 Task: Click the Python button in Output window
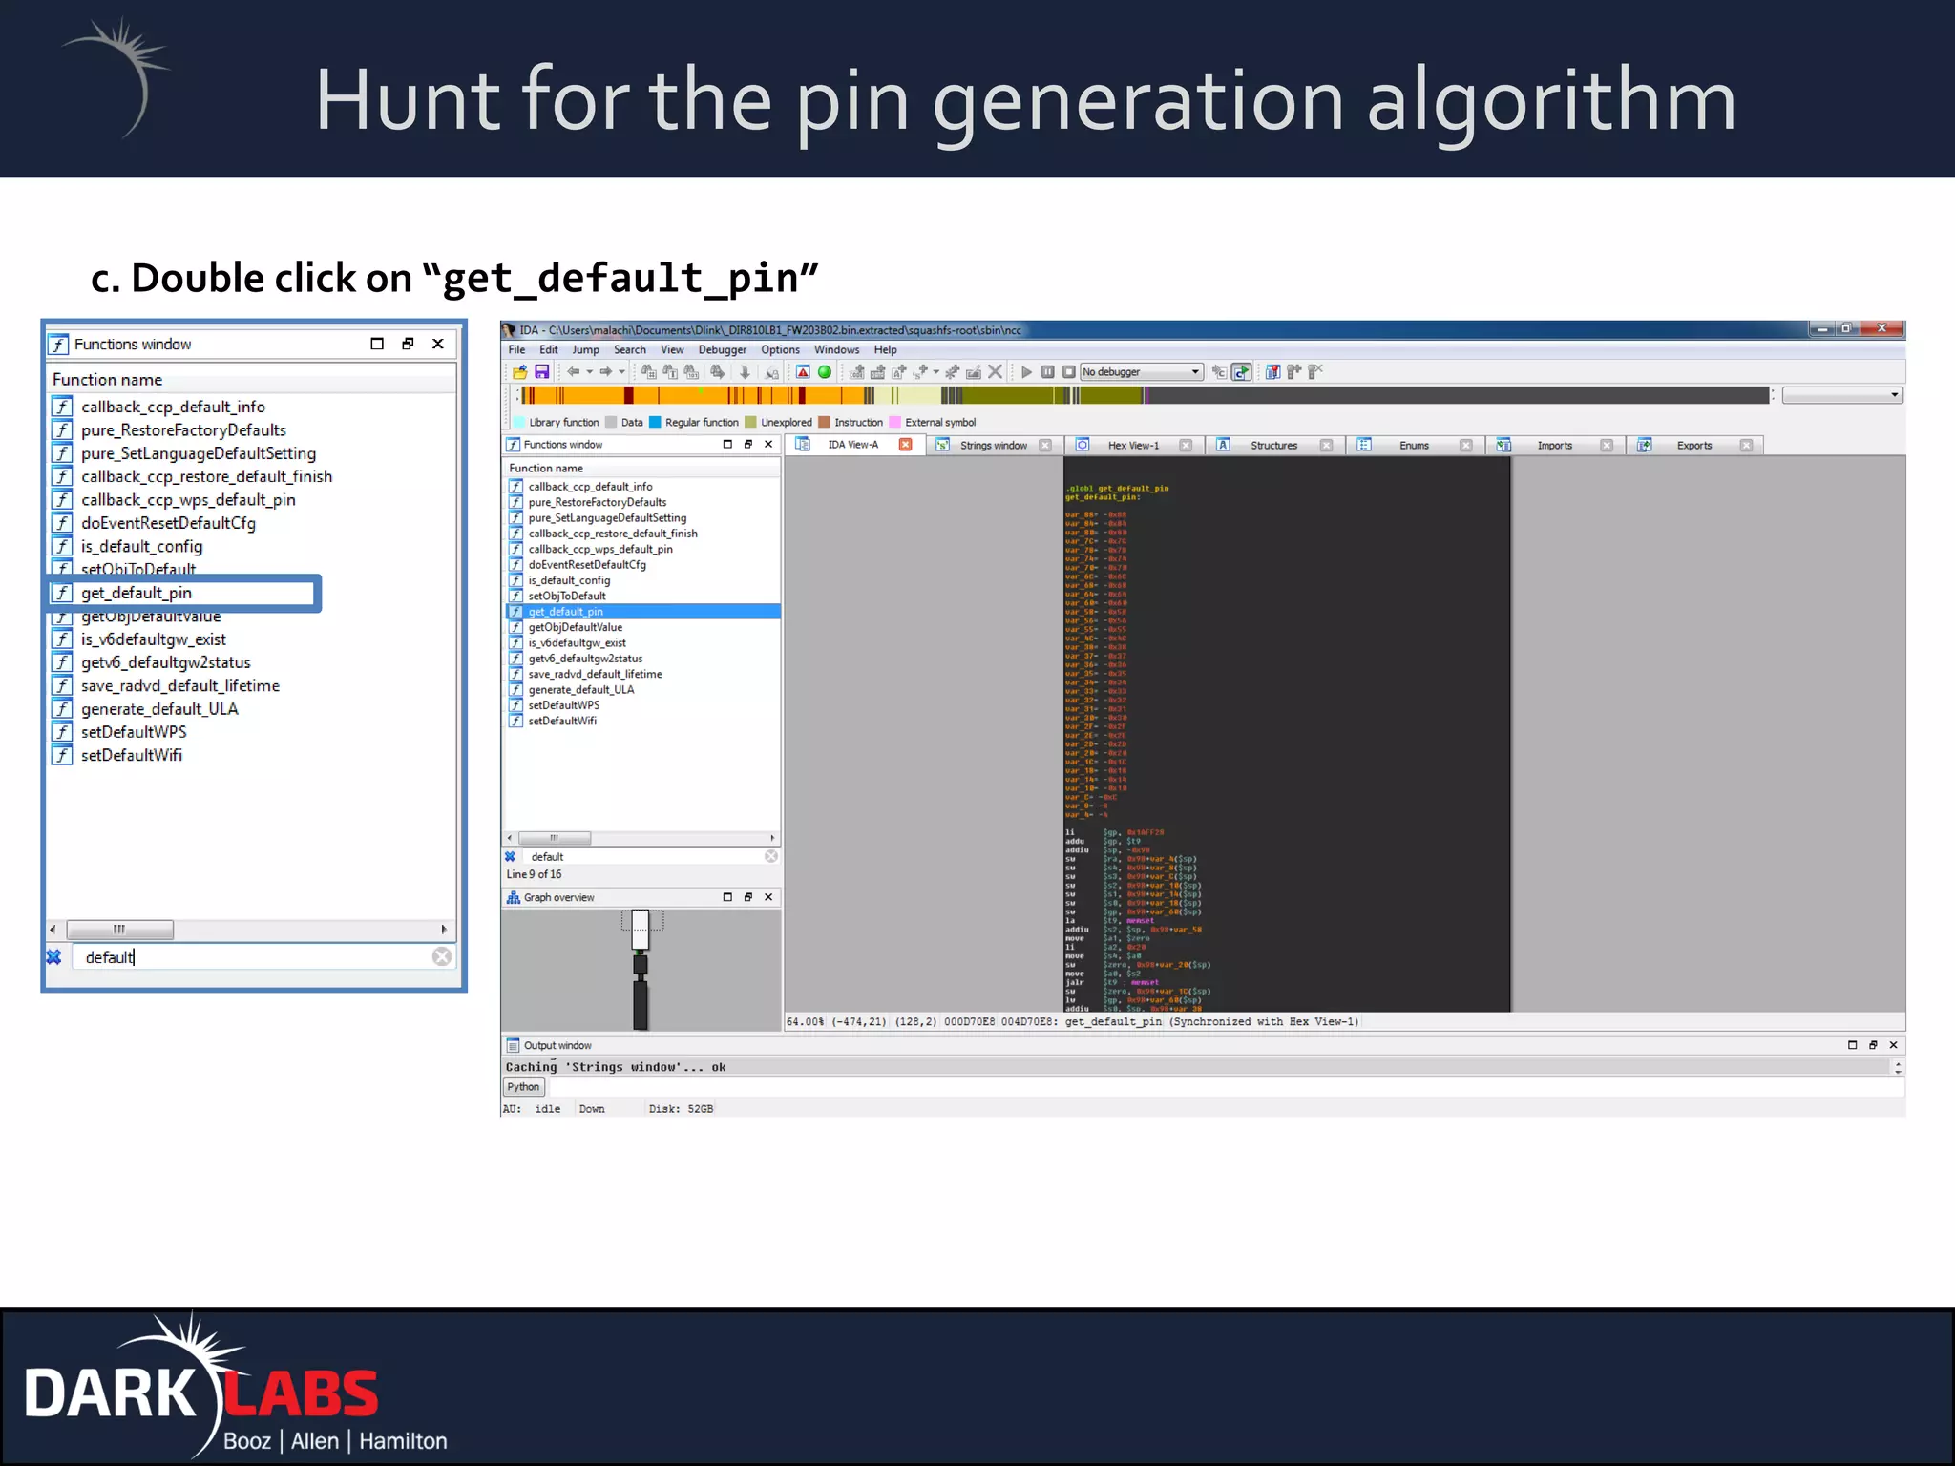(x=523, y=1087)
